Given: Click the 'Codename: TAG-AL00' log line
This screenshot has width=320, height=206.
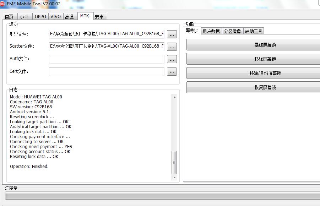Looking at the screenshot, I should [31, 102].
